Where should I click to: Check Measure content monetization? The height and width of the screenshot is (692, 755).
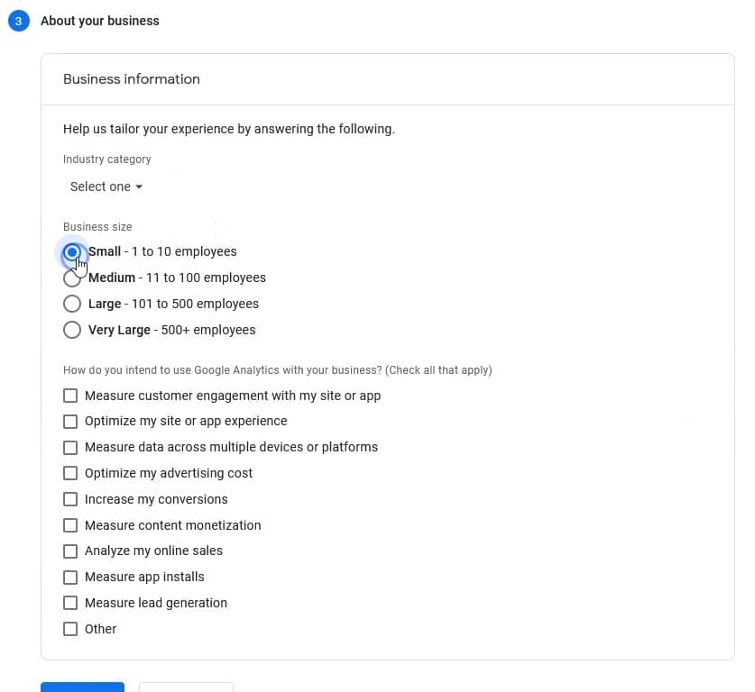70,525
